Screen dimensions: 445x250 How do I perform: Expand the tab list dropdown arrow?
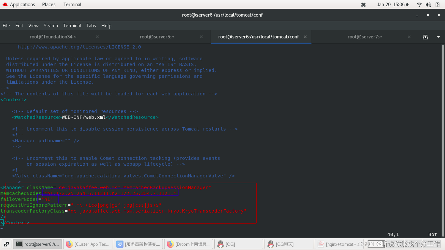[438, 37]
